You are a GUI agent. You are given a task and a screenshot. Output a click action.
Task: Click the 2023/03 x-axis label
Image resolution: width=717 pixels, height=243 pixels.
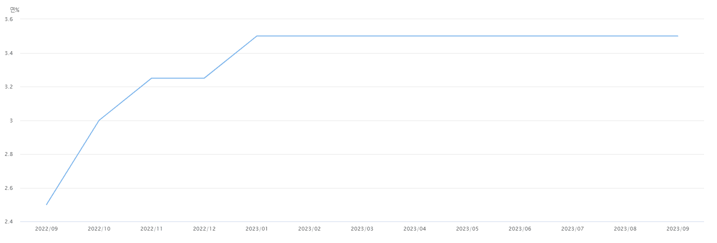point(362,229)
